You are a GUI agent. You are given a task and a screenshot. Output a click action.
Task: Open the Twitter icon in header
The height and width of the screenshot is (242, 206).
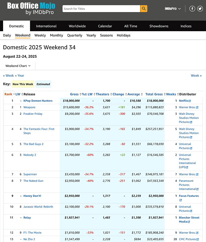200,9
